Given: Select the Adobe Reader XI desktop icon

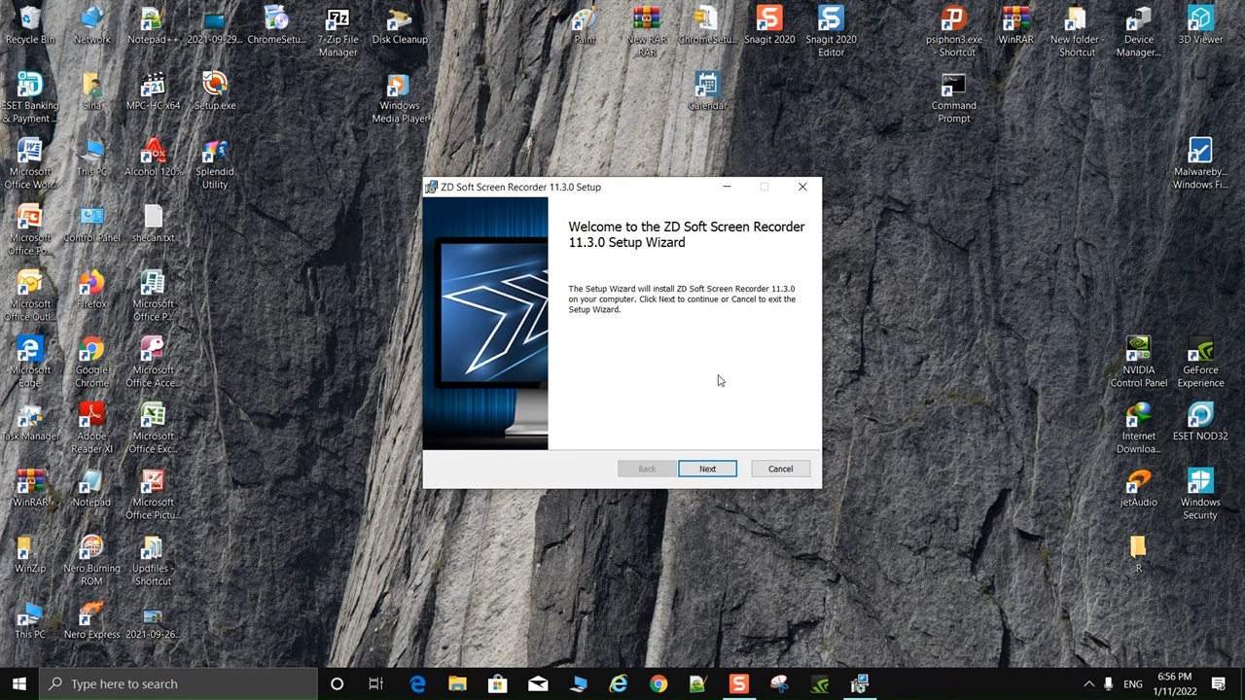Looking at the screenshot, I should coord(91,427).
